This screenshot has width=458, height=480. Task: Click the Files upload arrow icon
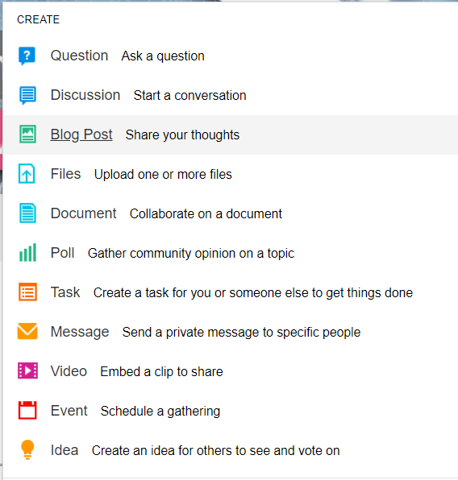pyautogui.click(x=27, y=174)
